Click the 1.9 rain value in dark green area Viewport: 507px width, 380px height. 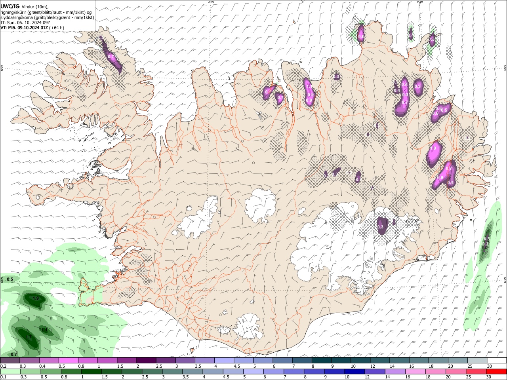[x=36, y=298]
